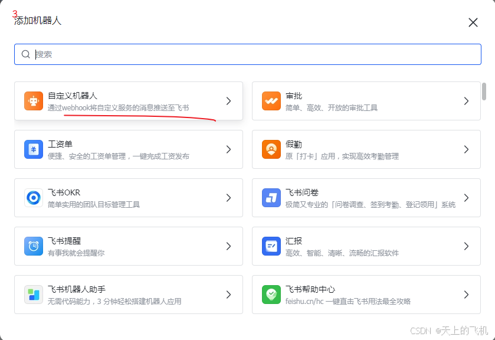Click the 飞书机器人助手 blocks icon

pyautogui.click(x=34, y=295)
